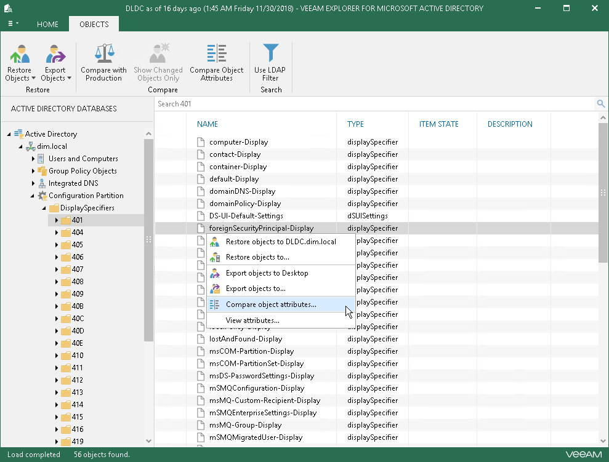Expand the 401 folder
Viewport: 609px width, 462px height.
click(x=56, y=220)
